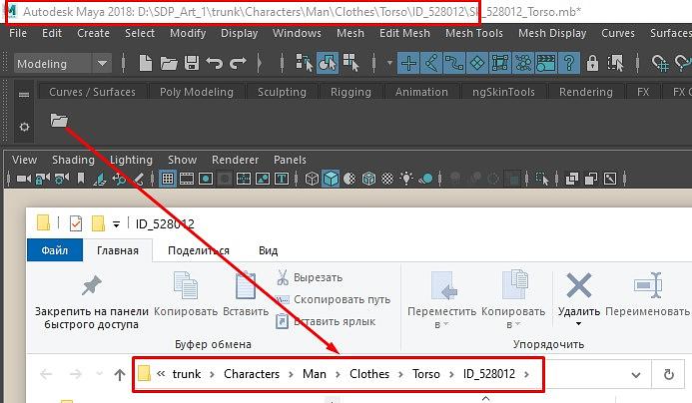The height and width of the screenshot is (403, 692).
Task: Click the New Scene icon in Maya
Action: (x=145, y=63)
